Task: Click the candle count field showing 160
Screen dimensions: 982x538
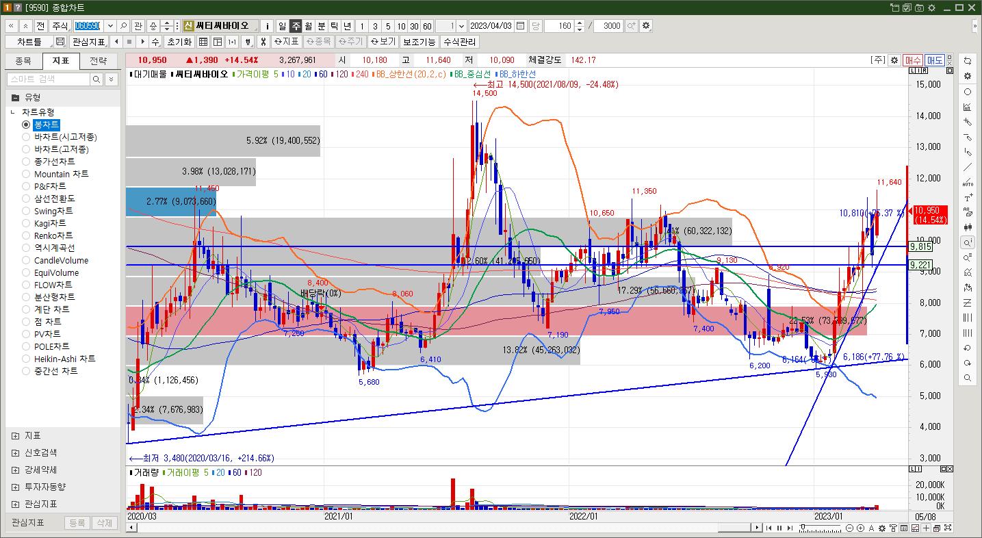Action: 560,26
